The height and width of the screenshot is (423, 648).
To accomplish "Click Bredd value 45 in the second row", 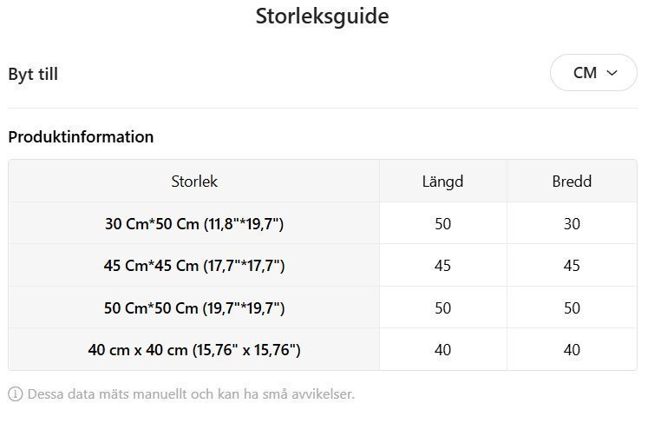I will [x=572, y=266].
